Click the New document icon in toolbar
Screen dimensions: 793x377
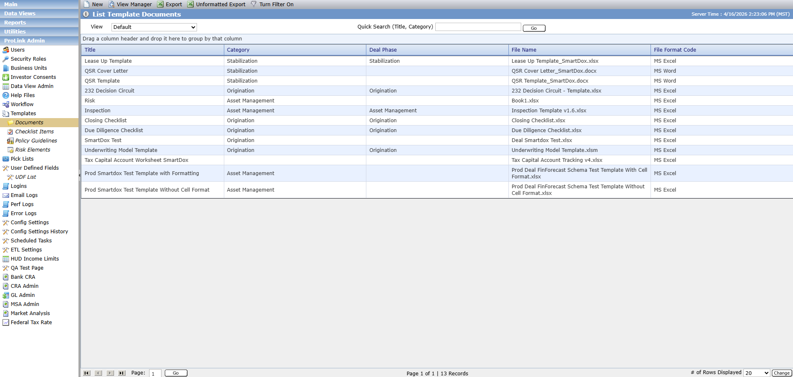(87, 4)
